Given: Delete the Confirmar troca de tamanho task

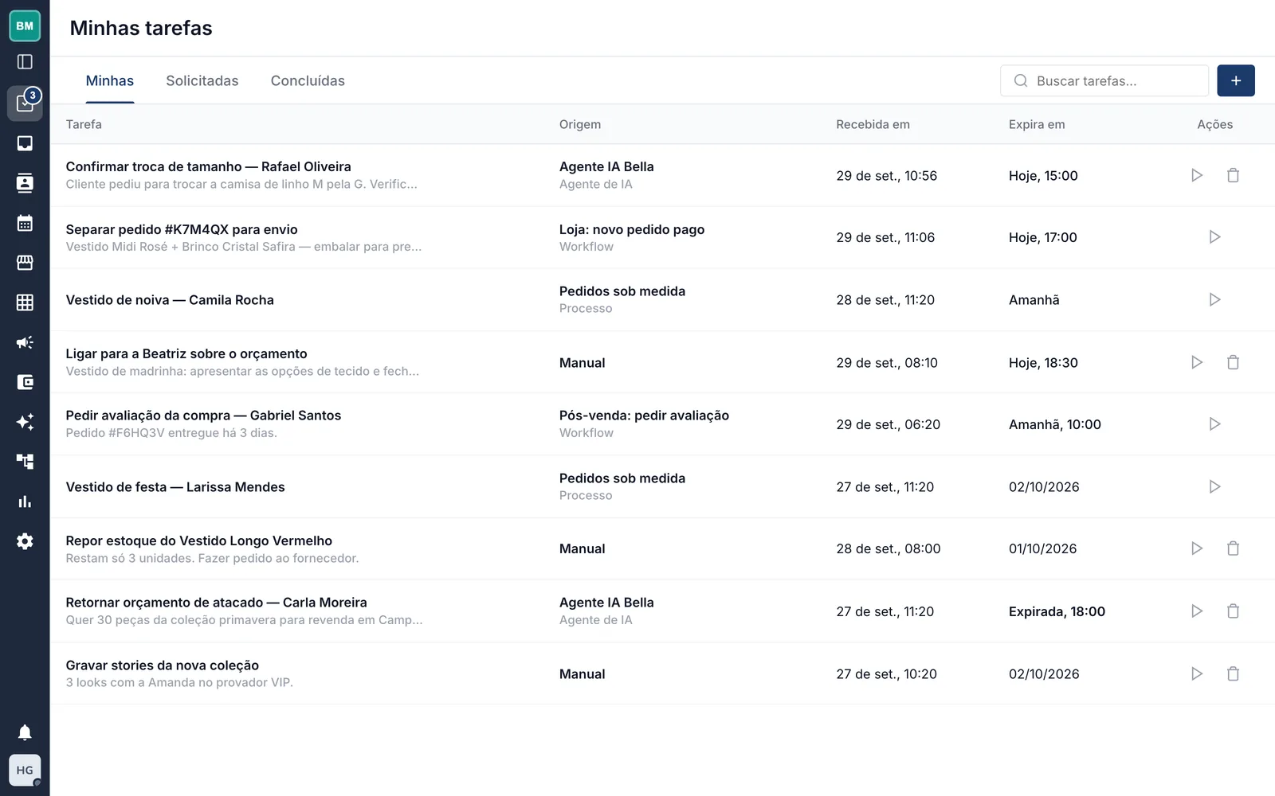Looking at the screenshot, I should (x=1233, y=175).
